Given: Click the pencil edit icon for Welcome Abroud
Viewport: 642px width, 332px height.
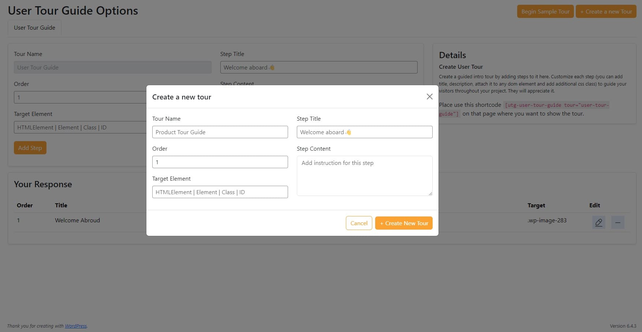Looking at the screenshot, I should (x=598, y=222).
